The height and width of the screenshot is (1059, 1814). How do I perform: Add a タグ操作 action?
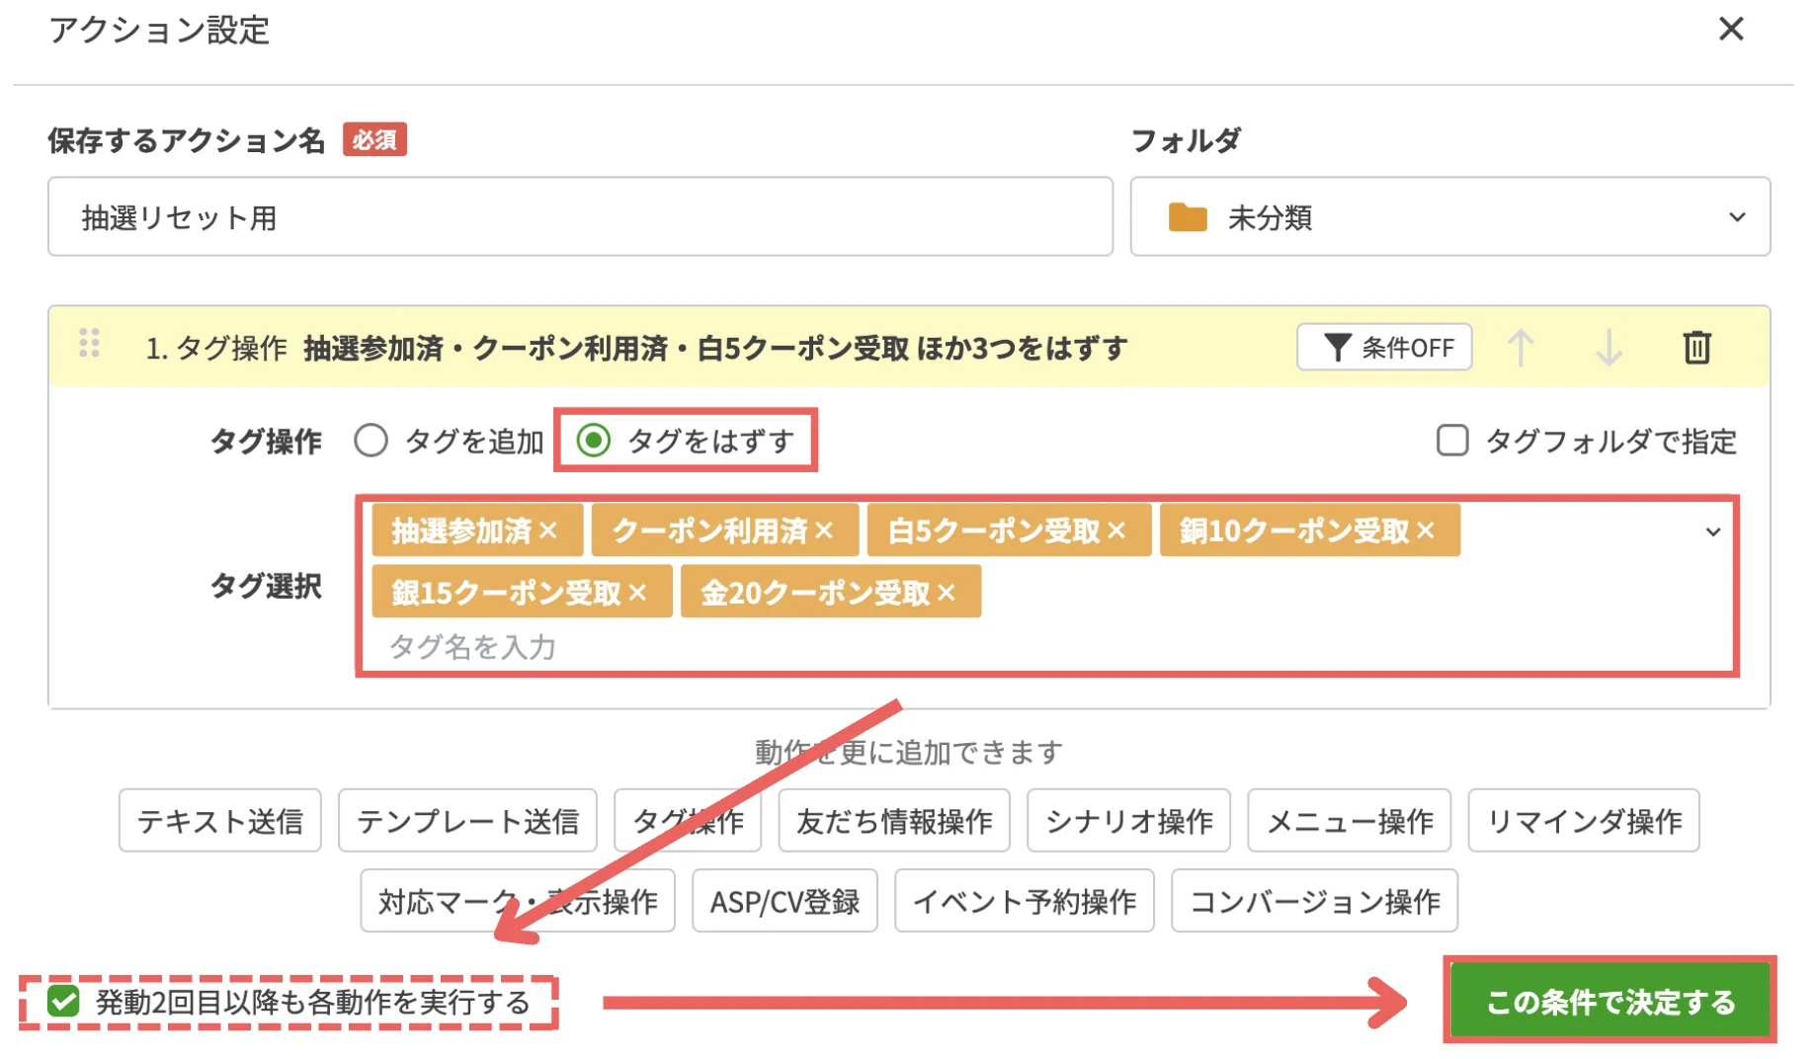coord(688,820)
